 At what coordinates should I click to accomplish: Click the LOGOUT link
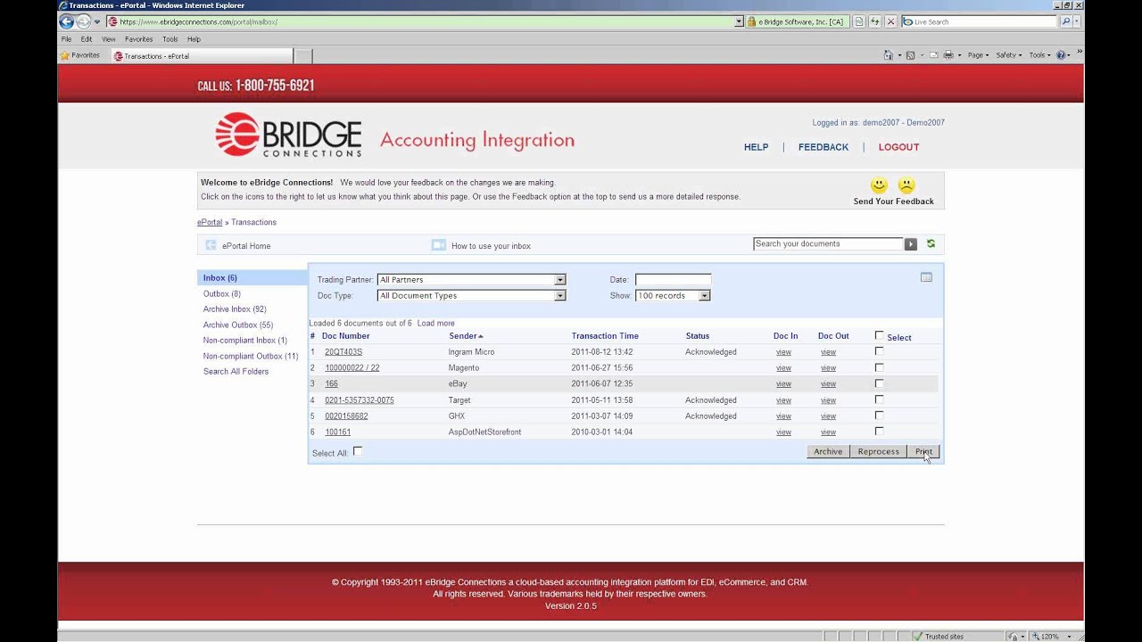(898, 147)
